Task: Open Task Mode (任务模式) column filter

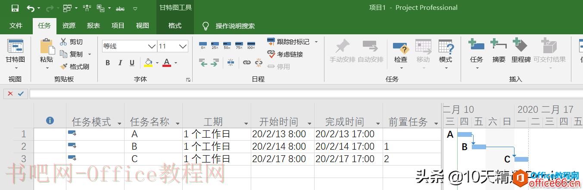Action: (x=119, y=124)
